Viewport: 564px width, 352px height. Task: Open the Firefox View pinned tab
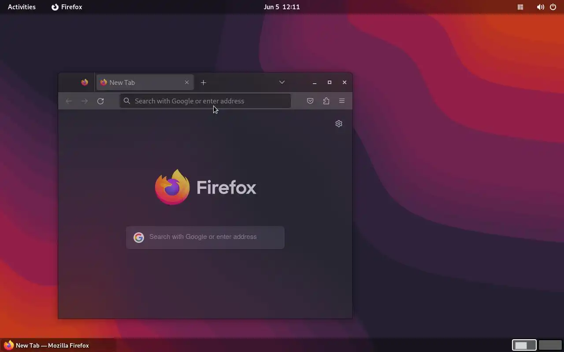(x=85, y=82)
